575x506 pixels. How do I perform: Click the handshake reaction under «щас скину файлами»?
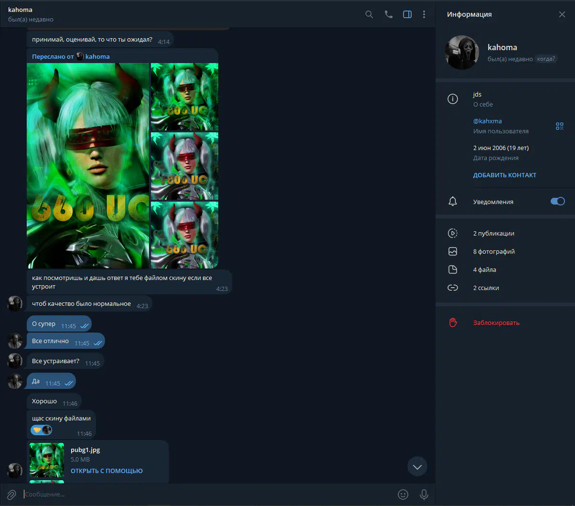[42, 430]
